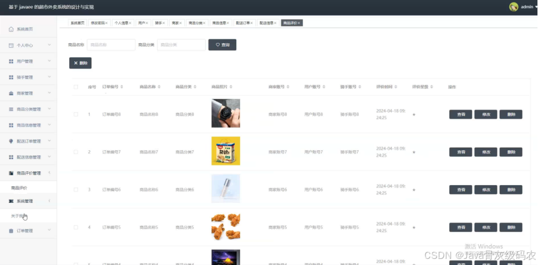Collapse 系统管理 with its chevron

click(x=49, y=201)
